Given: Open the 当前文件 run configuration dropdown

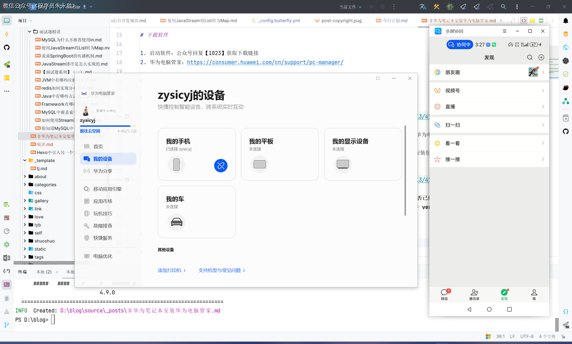Looking at the screenshot, I should [x=350, y=7].
